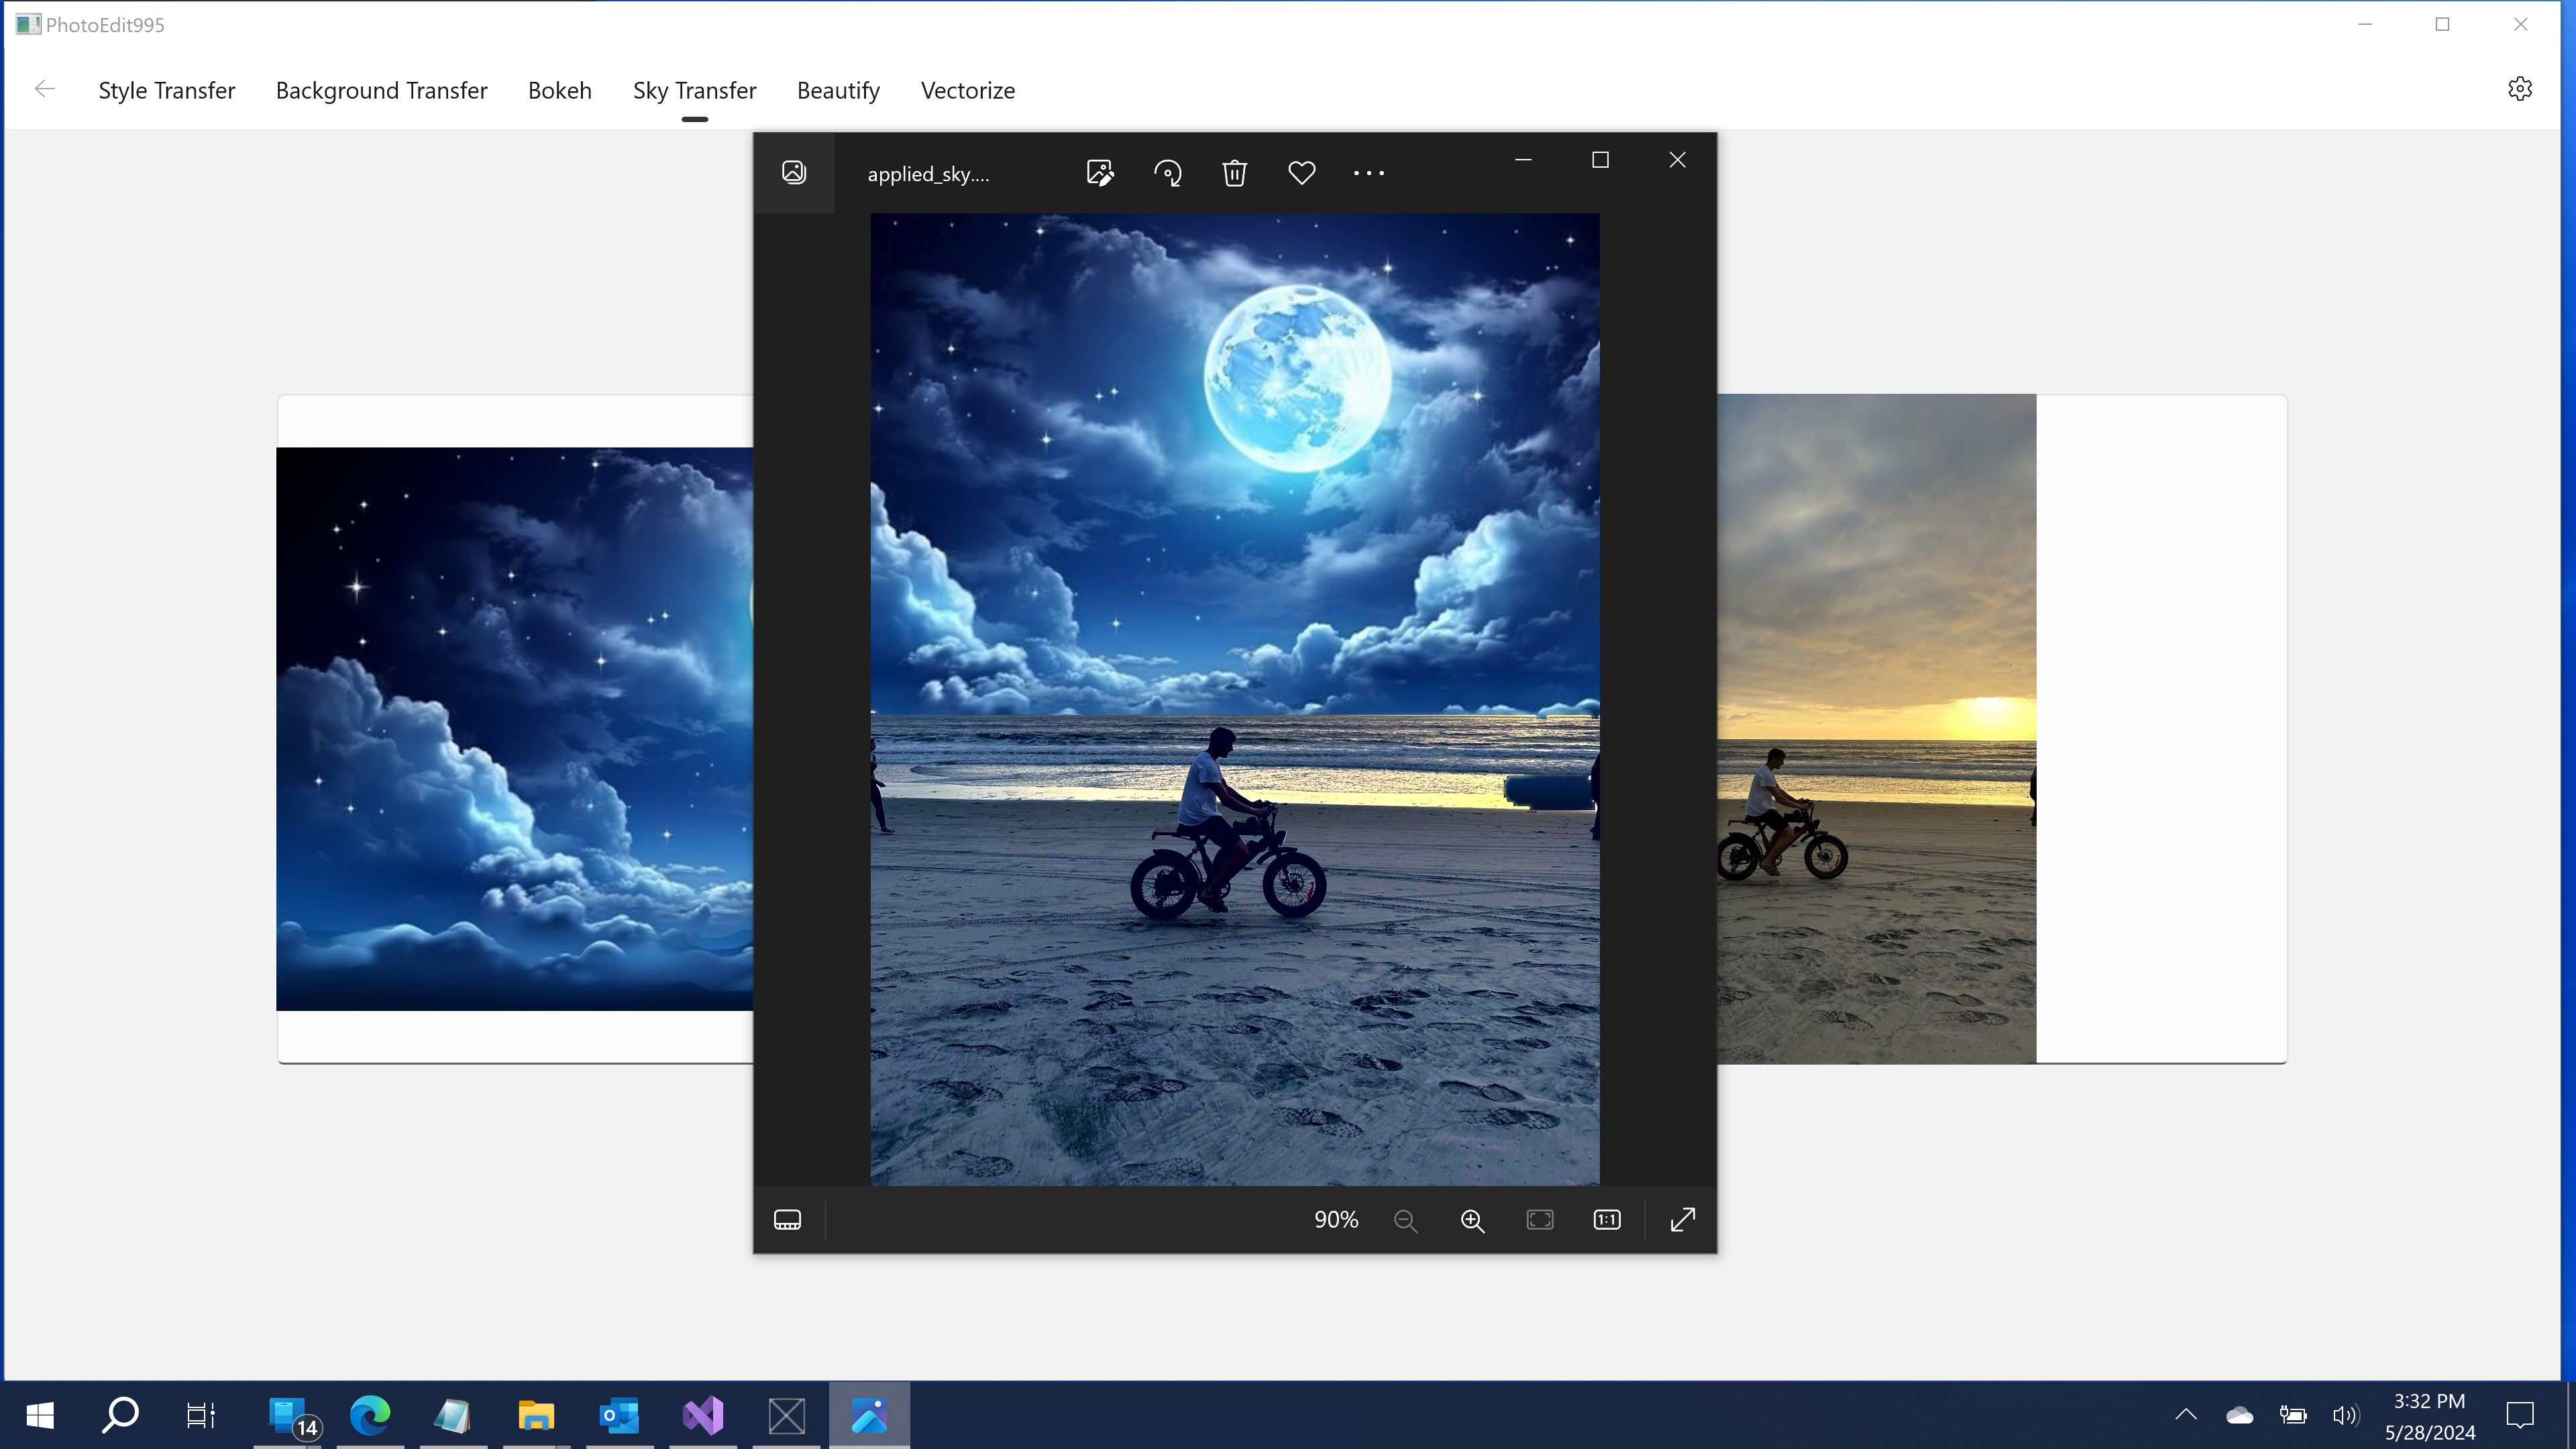Enter full screen with diagonal arrow icon
Image resolution: width=2576 pixels, height=1449 pixels.
coord(1683,1220)
